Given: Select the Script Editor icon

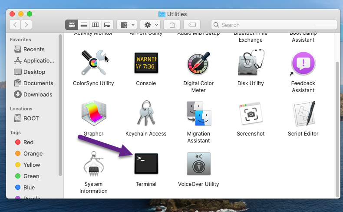Looking at the screenshot, I should [x=304, y=113].
